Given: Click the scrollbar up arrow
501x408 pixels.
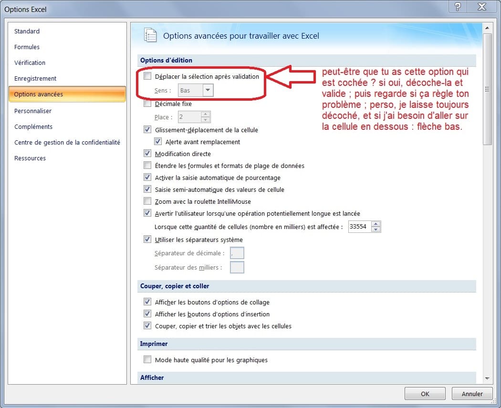Looking at the screenshot, I should coord(487,28).
